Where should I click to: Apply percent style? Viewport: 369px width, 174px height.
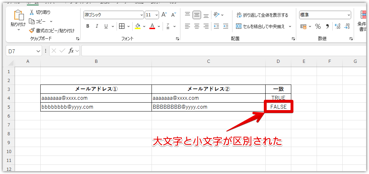[x=318, y=26]
